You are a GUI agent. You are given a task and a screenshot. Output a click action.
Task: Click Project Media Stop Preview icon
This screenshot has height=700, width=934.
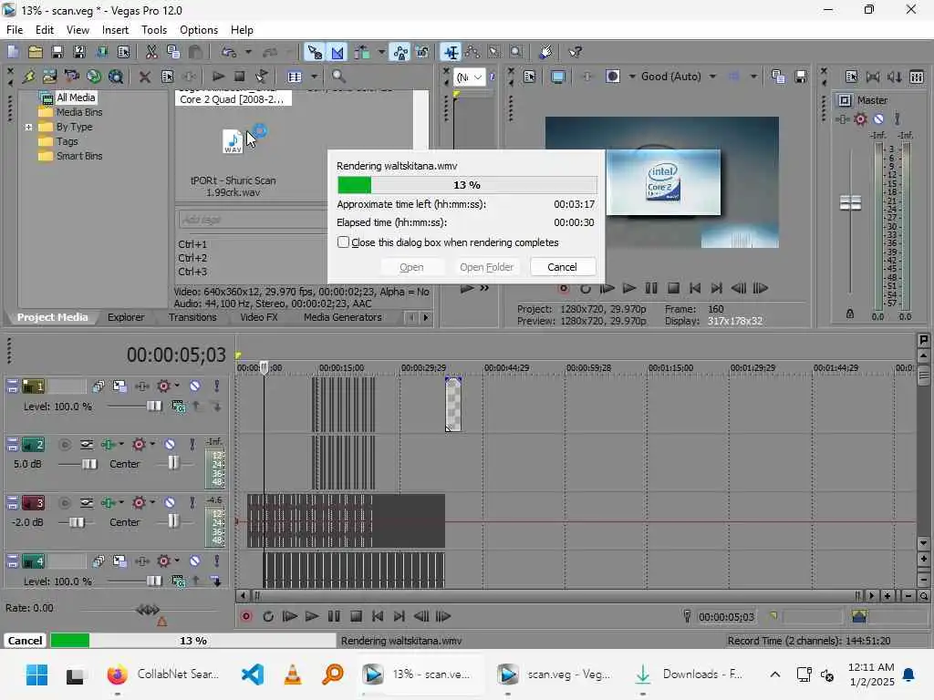point(240,77)
